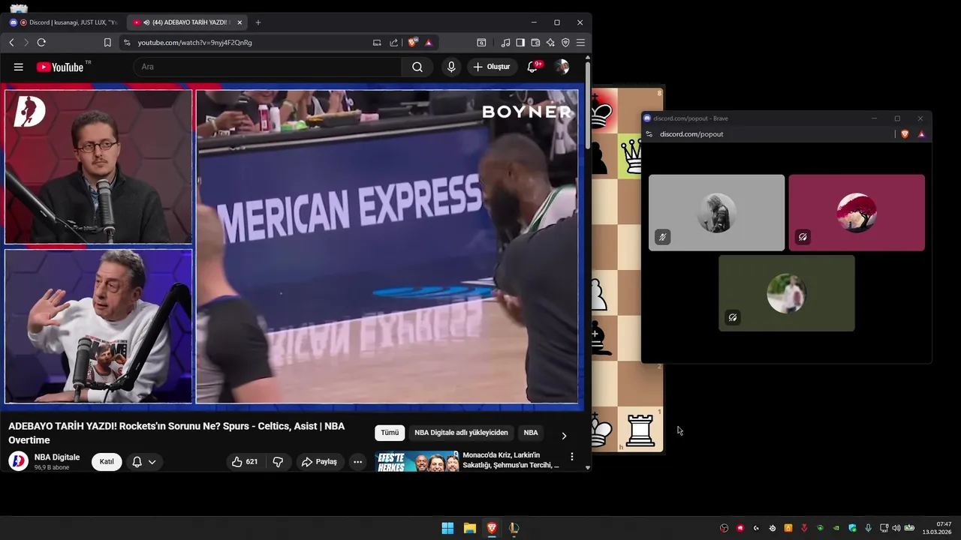Screen dimensions: 961x540
Task: Select the crimson tree-avatar participant tile
Action: (857, 213)
